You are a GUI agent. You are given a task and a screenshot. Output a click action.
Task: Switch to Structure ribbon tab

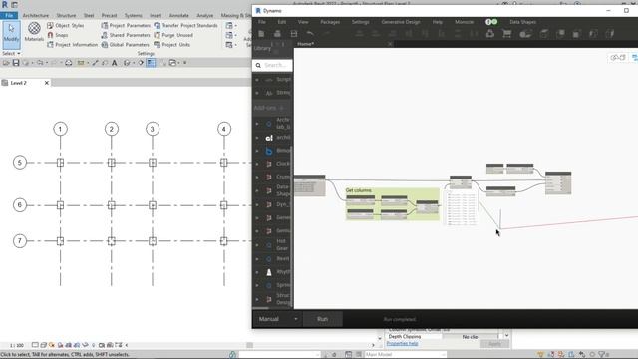point(66,16)
